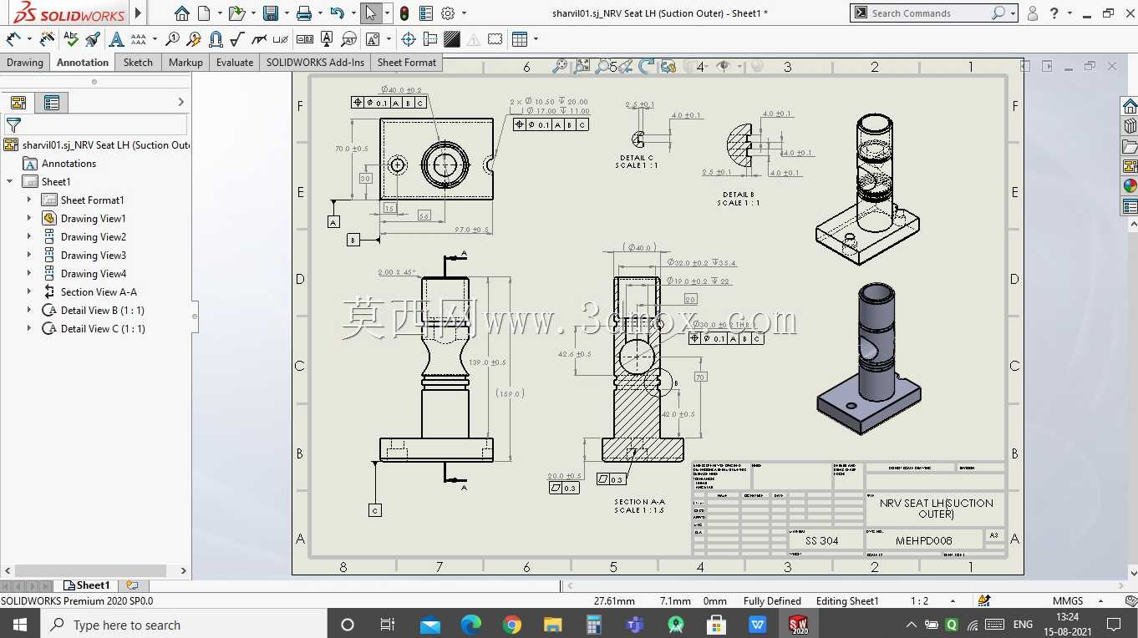The height and width of the screenshot is (638, 1138).
Task: Insert a Datum Target
Action: coord(348,38)
